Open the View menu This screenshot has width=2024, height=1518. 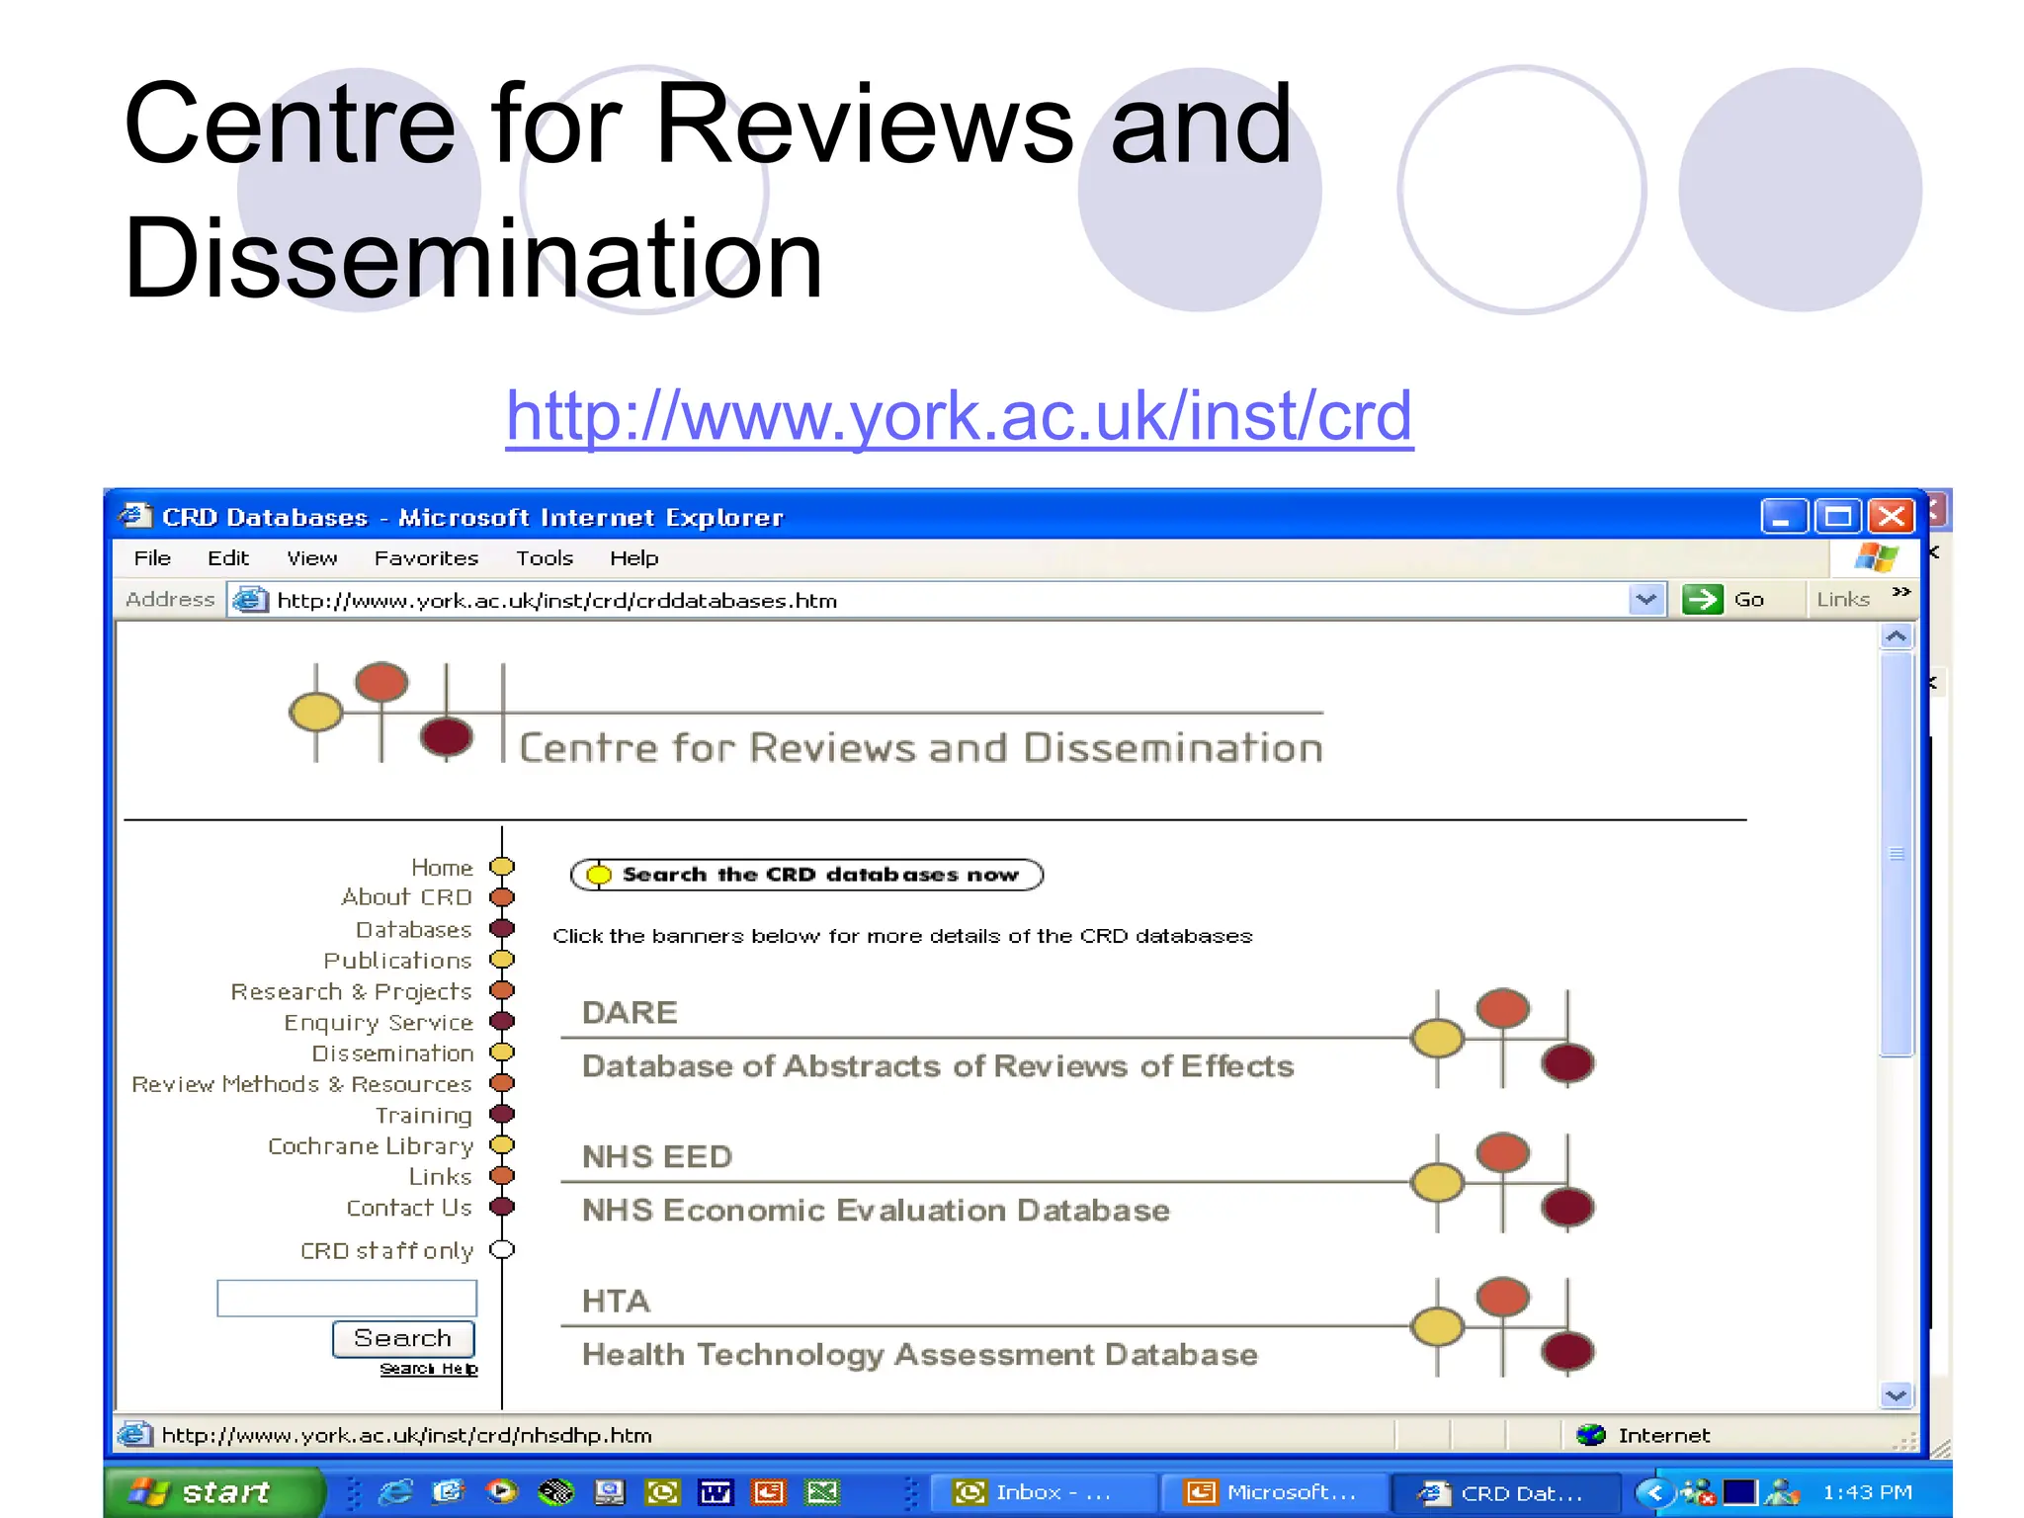(312, 557)
